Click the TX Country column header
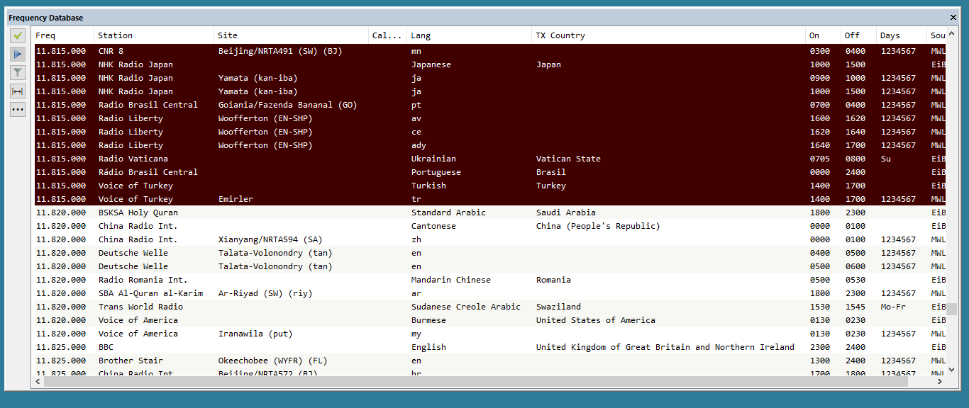 pyautogui.click(x=668, y=35)
